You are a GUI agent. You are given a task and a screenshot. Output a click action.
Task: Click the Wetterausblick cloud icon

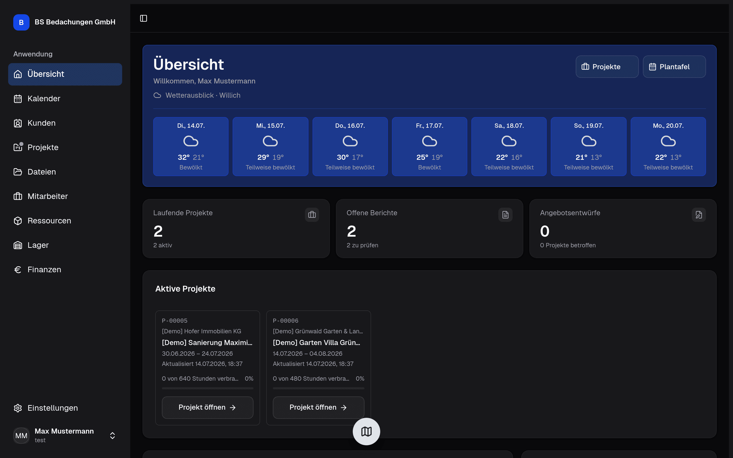pyautogui.click(x=157, y=95)
